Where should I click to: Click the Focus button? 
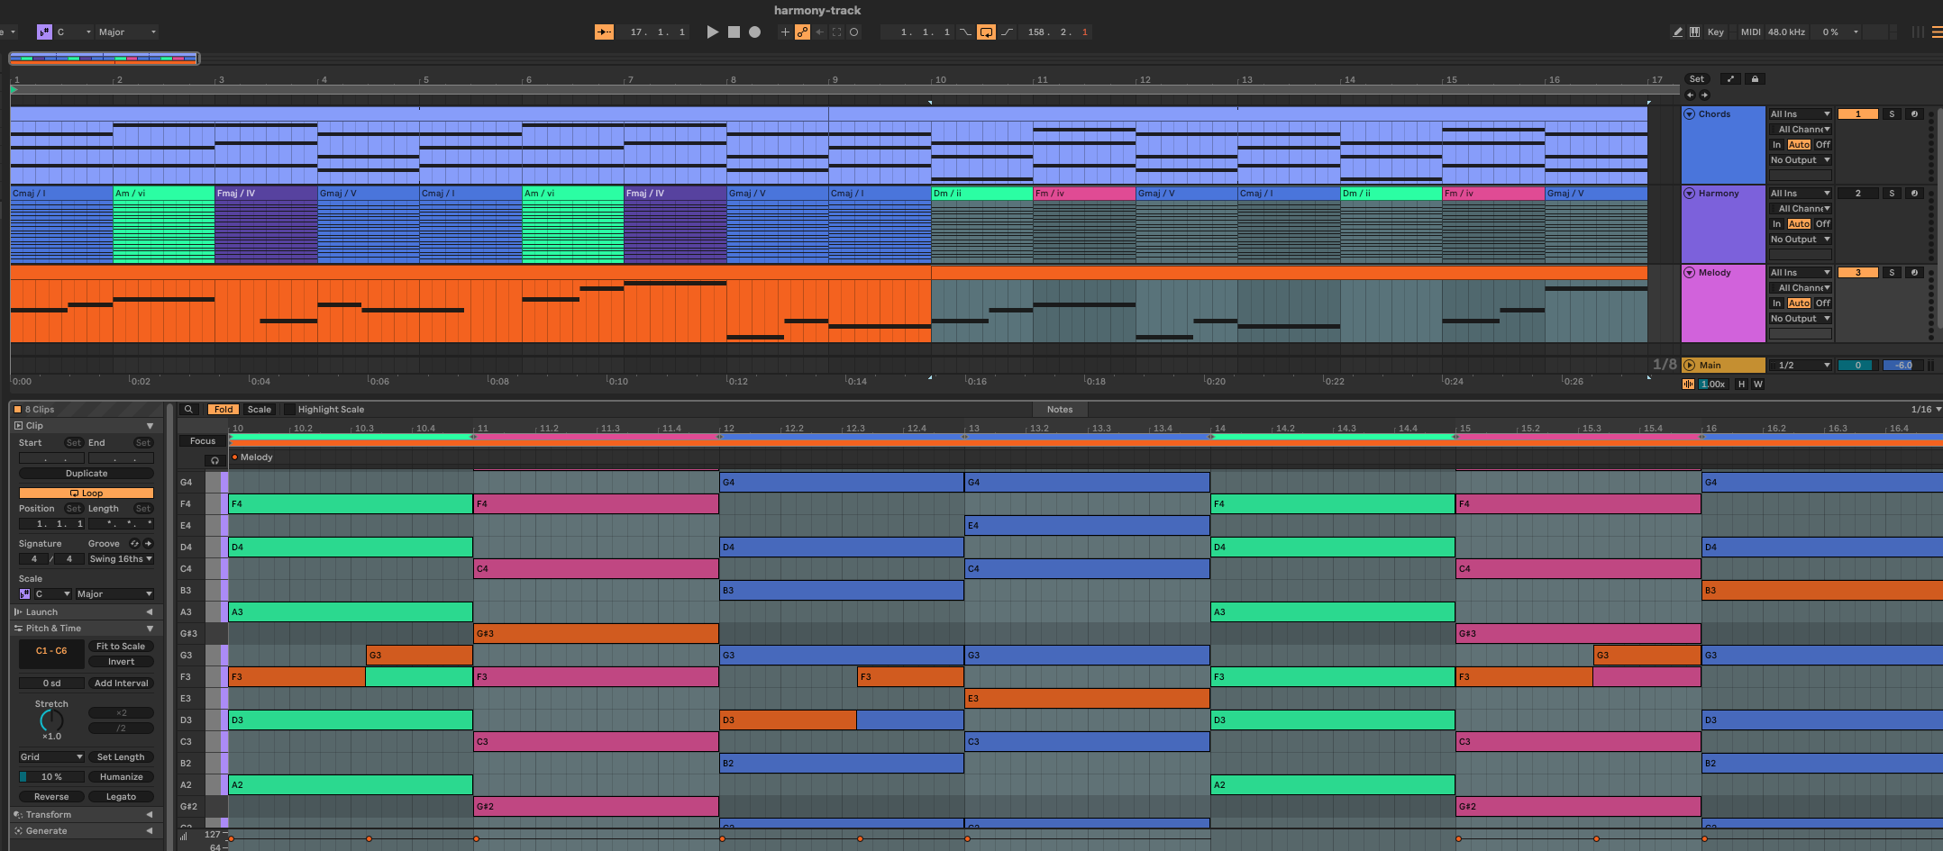(203, 441)
